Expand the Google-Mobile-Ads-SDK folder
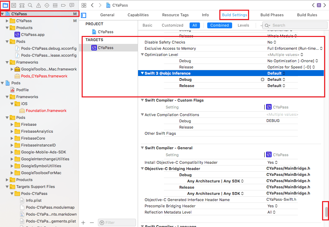The width and height of the screenshot is (329, 227). coord(12,152)
